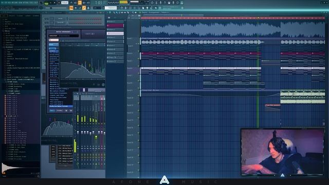Stop playback with the transport Stop button
329x185 pixels.
pyautogui.click(x=55, y=3)
